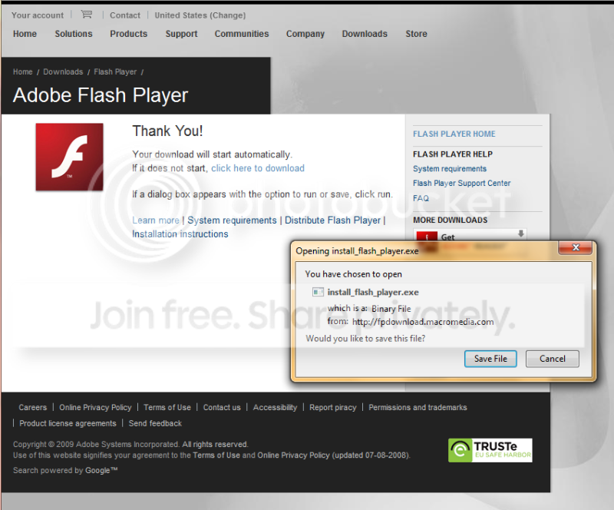Open Contact us footer link
614x510 pixels.
(222, 407)
